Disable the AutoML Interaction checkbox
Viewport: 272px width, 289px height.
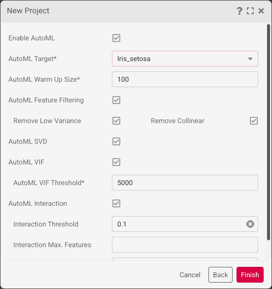116,203
